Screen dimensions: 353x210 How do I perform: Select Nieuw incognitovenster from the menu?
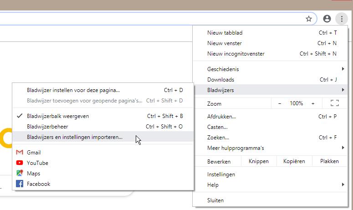click(235, 54)
